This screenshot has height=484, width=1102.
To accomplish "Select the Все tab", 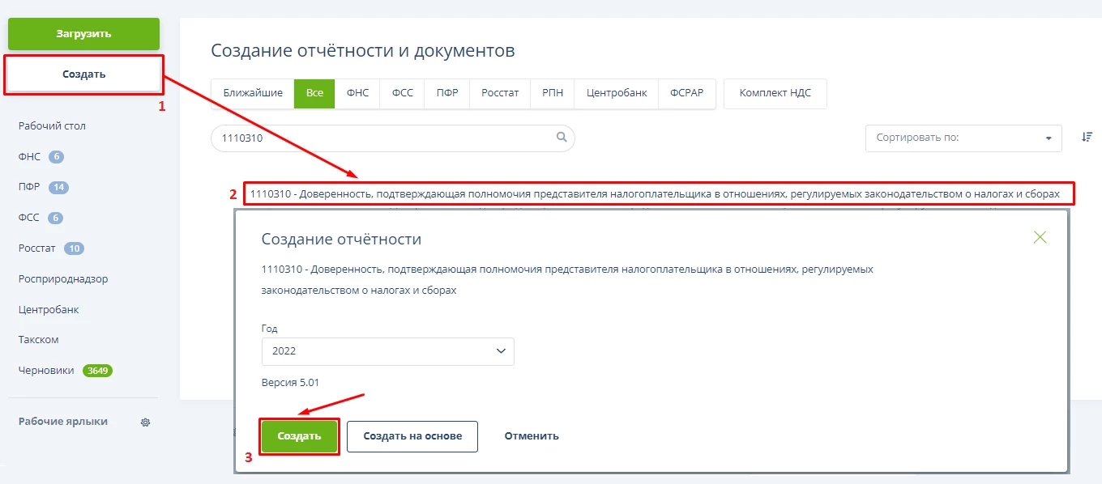I will coord(314,93).
